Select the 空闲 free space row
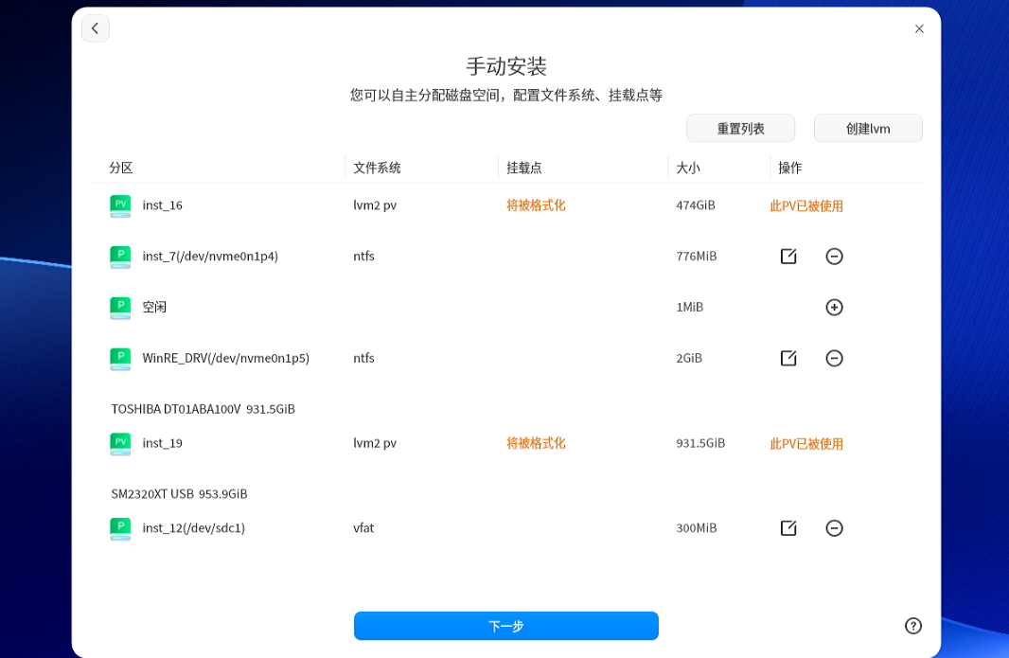 [506, 307]
